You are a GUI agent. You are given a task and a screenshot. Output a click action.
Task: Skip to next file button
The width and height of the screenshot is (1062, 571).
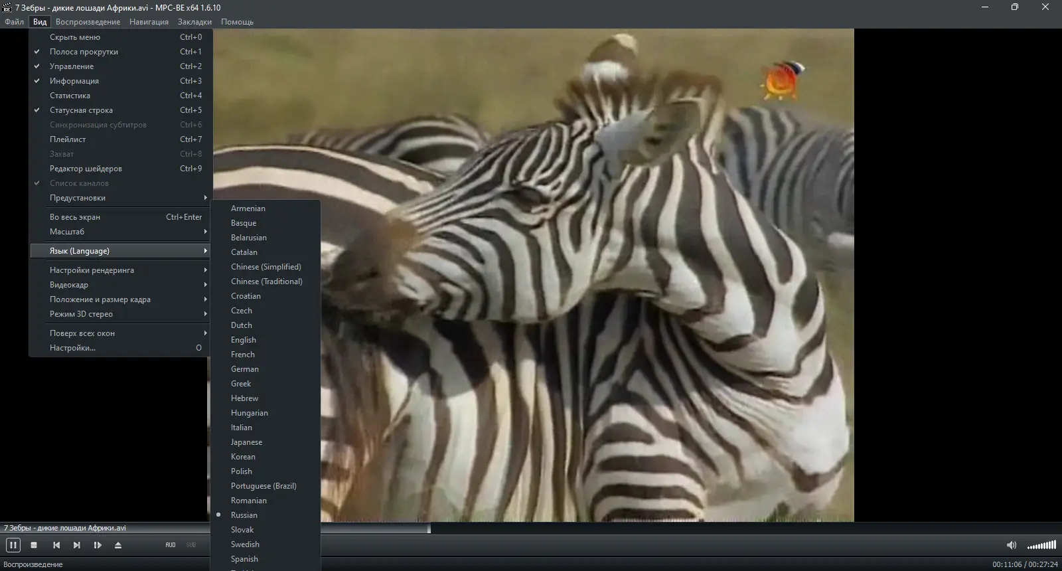[x=77, y=545]
